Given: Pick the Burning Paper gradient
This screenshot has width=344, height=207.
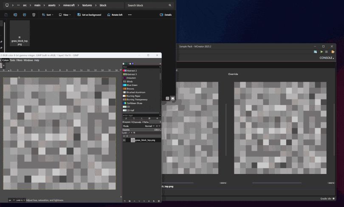Looking at the screenshot, I should click(x=141, y=96).
